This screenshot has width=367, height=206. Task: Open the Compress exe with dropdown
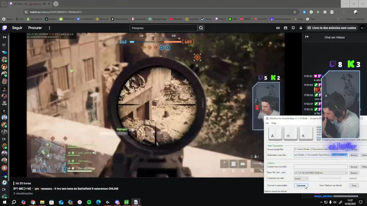[x=301, y=179]
